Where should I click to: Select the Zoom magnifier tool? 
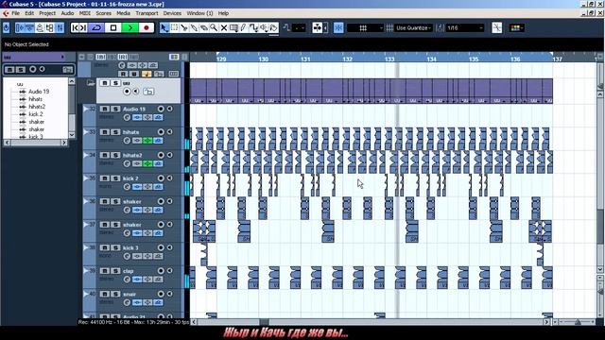click(214, 27)
